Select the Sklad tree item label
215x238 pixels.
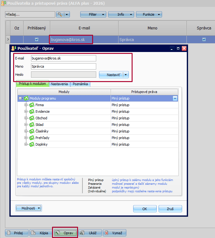point(39,125)
